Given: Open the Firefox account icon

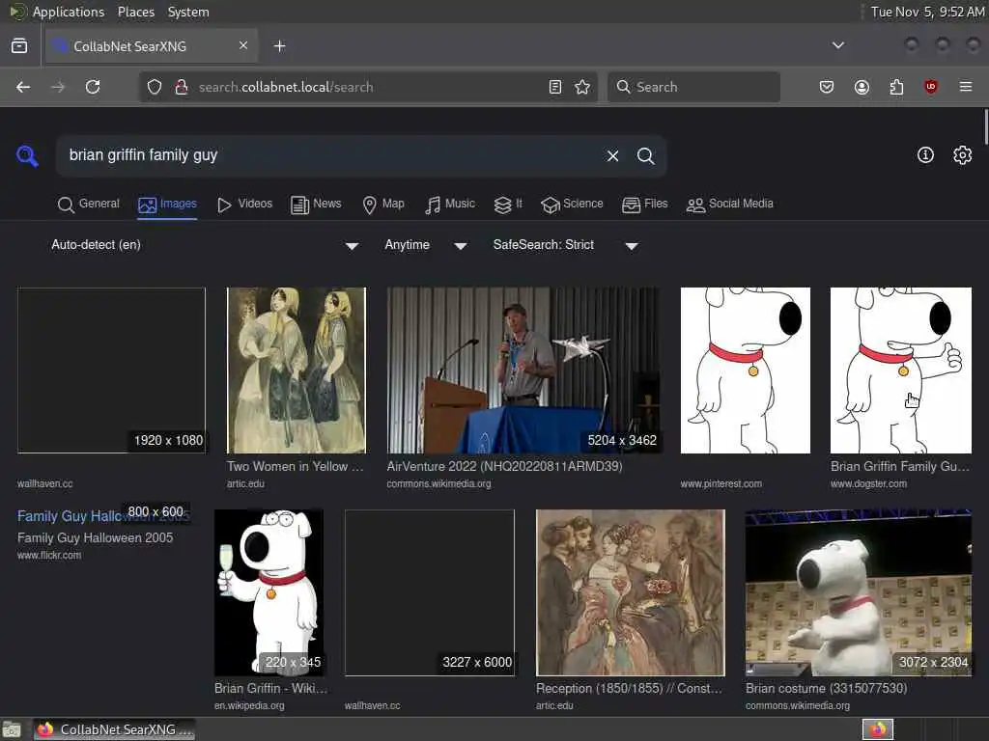Looking at the screenshot, I should tap(862, 87).
